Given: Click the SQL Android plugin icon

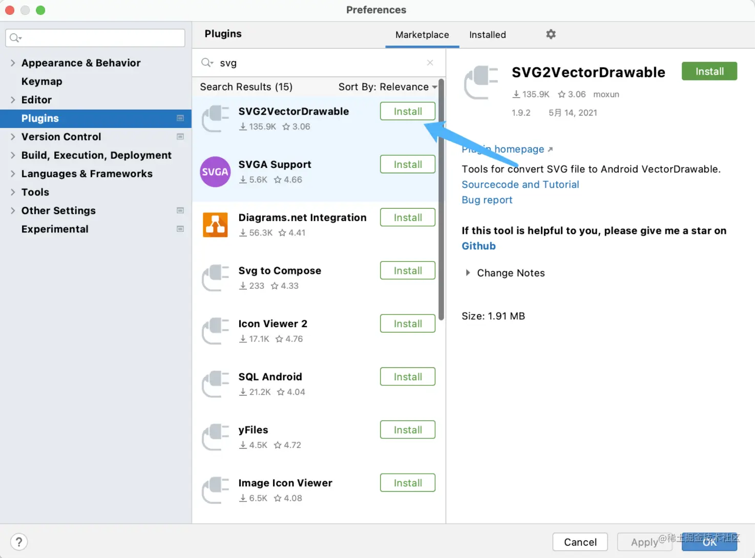Looking at the screenshot, I should point(215,384).
